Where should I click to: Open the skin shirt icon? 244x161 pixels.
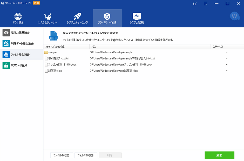194,3
